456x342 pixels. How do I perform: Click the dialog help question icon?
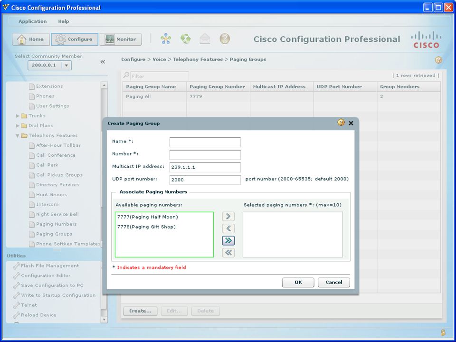pyautogui.click(x=341, y=123)
